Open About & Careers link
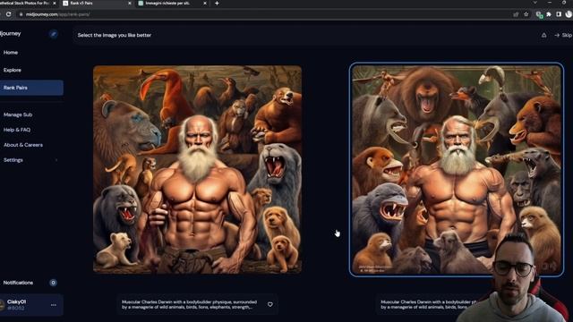This screenshot has height=322, width=573. point(23,145)
